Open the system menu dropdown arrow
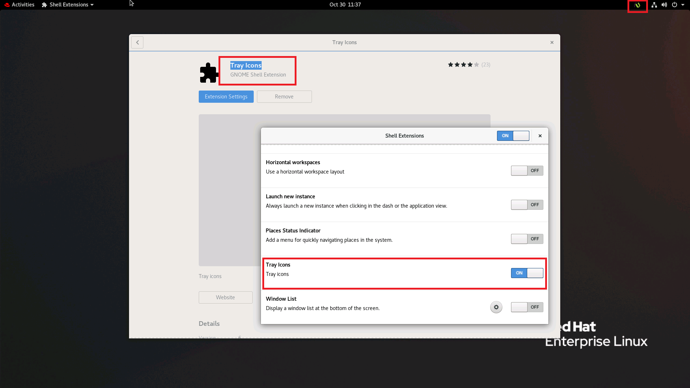This screenshot has width=690, height=388. coord(683,5)
